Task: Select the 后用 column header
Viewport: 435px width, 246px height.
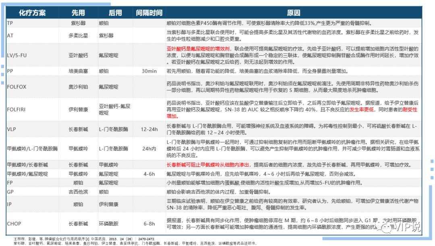Action: 116,13
